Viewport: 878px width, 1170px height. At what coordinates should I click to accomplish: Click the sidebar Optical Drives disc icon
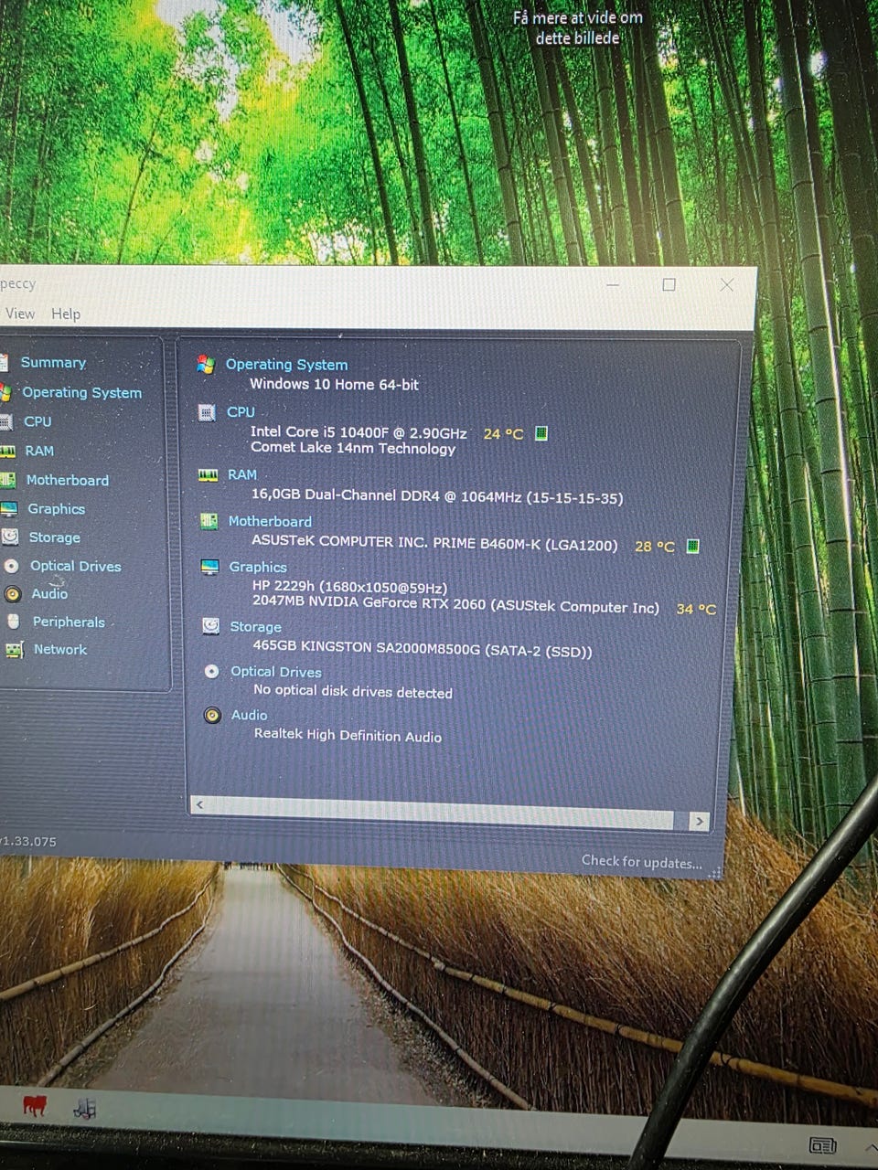pyautogui.click(x=11, y=566)
